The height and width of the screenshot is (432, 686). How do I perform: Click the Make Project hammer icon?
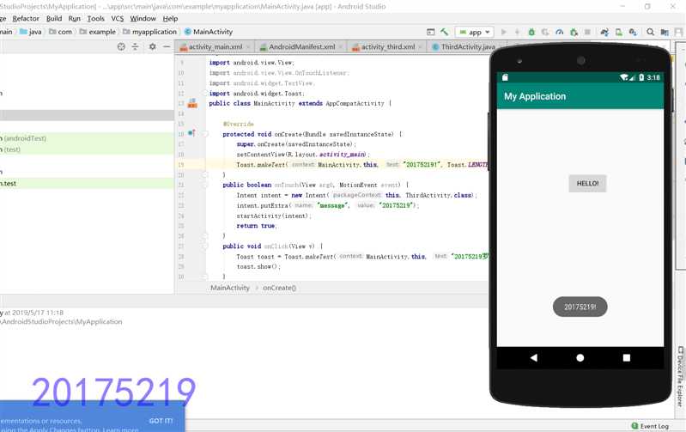(x=444, y=32)
